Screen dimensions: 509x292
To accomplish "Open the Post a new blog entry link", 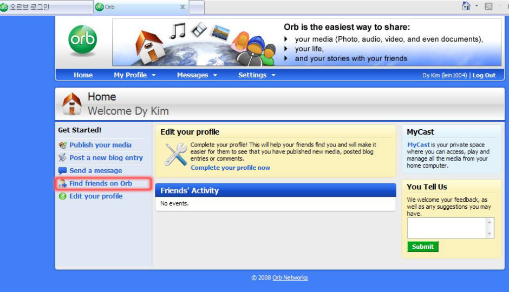I will [106, 157].
